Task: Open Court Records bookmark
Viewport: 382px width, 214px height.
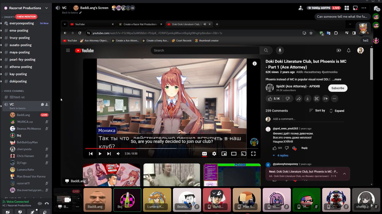Action: 182,41
